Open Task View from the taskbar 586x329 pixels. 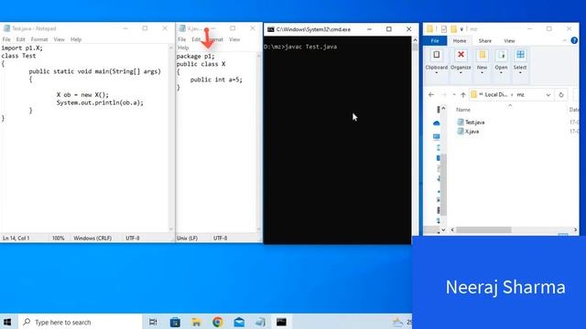tap(153, 322)
